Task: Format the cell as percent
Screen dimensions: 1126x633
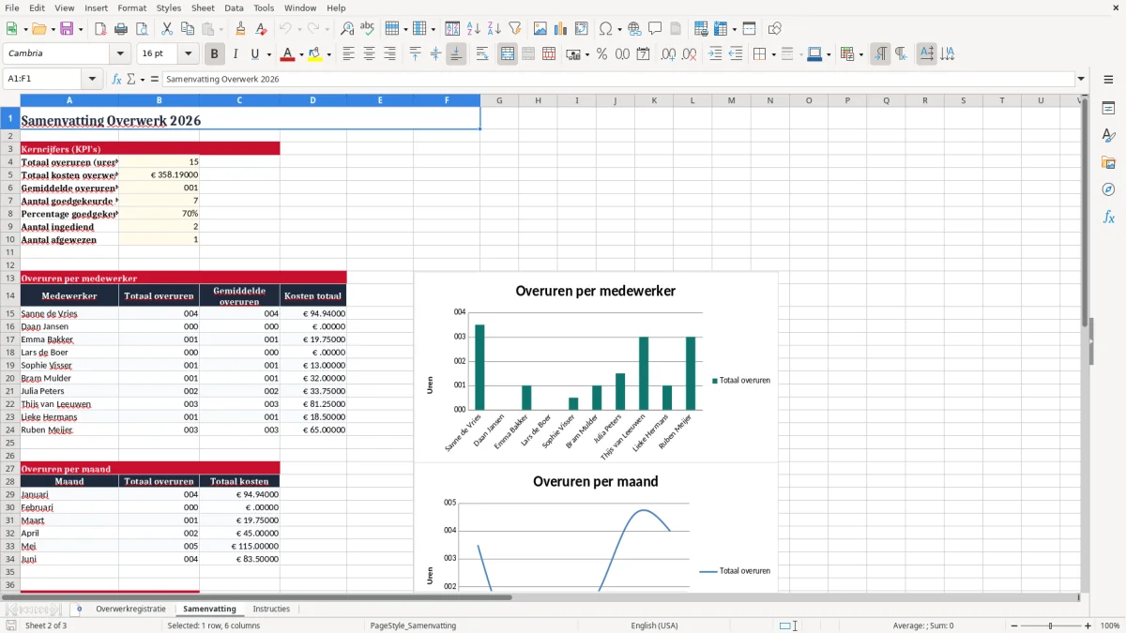Action: (601, 54)
